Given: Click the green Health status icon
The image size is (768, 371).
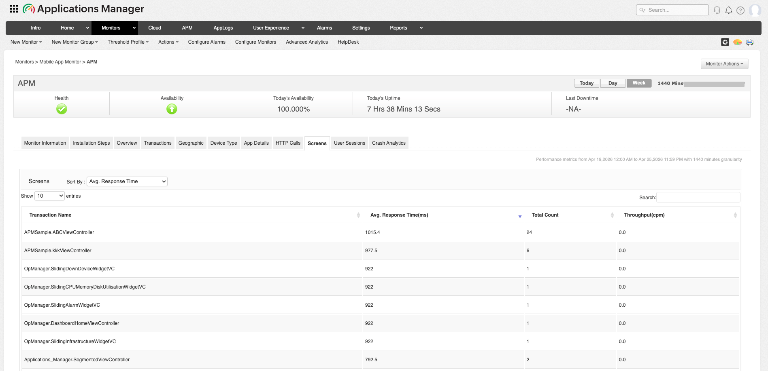Looking at the screenshot, I should 62,109.
